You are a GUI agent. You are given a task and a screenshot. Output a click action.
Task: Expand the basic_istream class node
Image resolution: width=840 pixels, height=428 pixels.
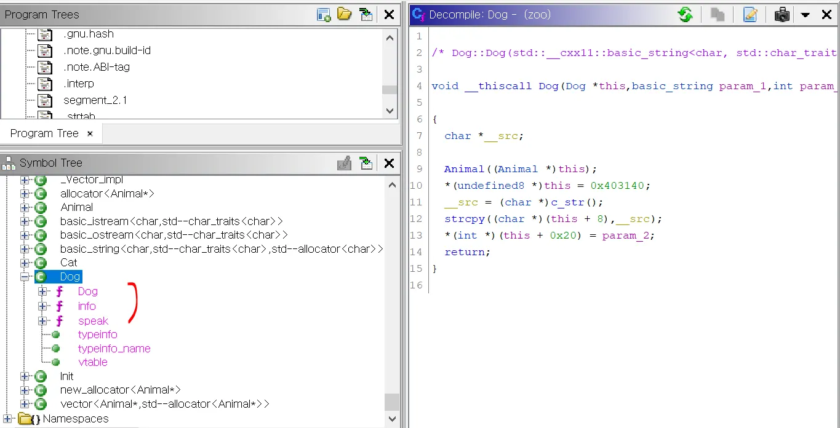click(25, 221)
